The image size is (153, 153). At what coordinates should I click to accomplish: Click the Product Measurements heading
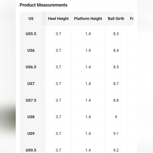[x=44, y=5]
